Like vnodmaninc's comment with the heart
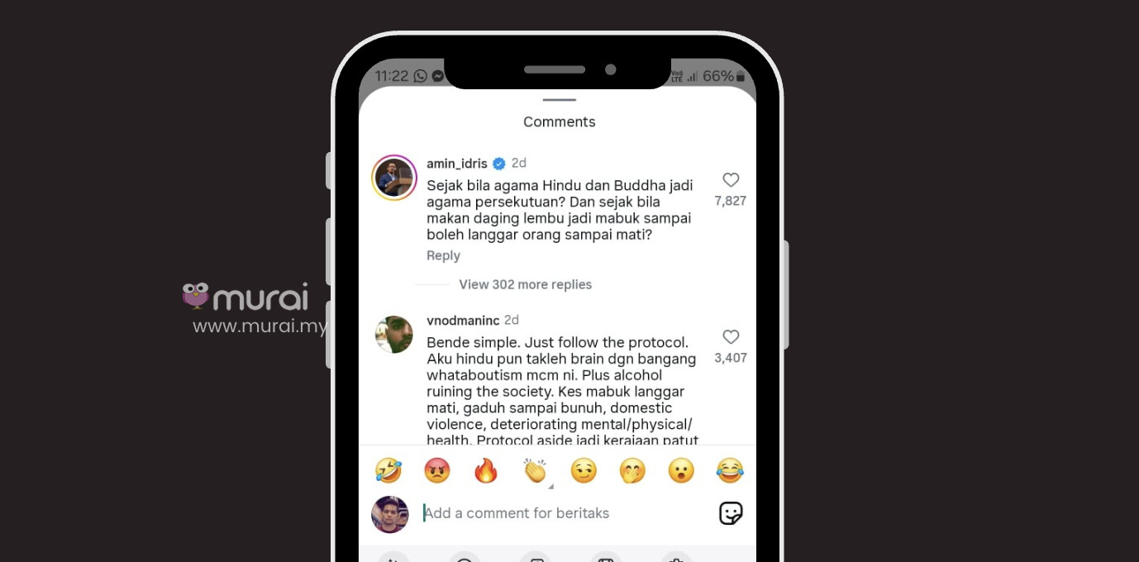This screenshot has height=562, width=1139. (x=731, y=337)
